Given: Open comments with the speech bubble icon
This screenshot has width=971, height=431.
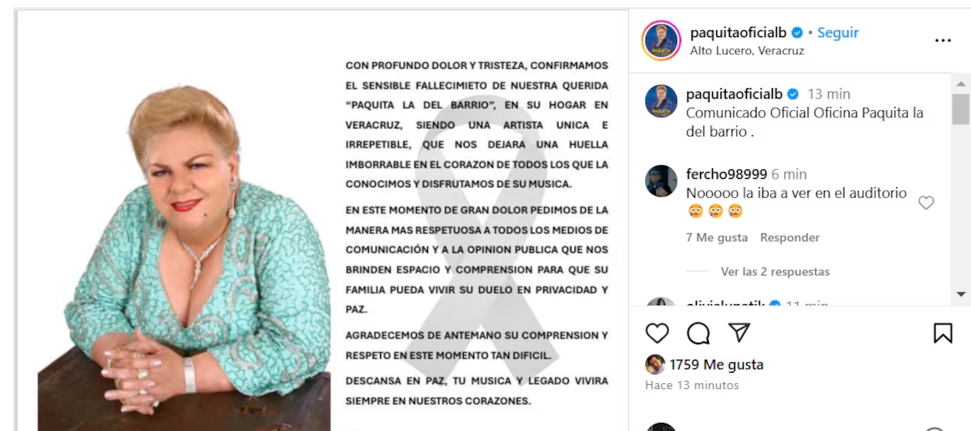Looking at the screenshot, I should (698, 333).
